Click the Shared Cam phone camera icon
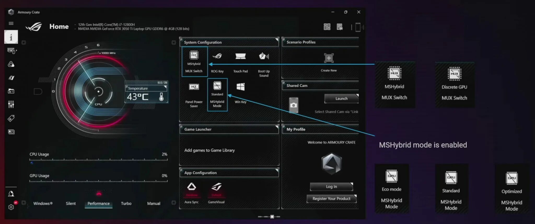 pyautogui.click(x=294, y=105)
